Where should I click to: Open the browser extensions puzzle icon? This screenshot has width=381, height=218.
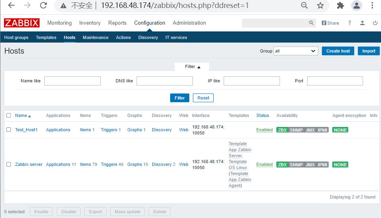[340, 5]
